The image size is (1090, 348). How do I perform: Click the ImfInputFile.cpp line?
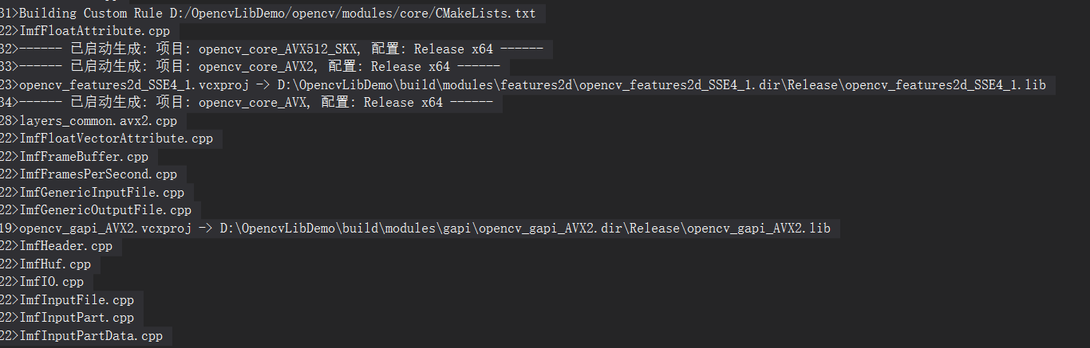[69, 300]
